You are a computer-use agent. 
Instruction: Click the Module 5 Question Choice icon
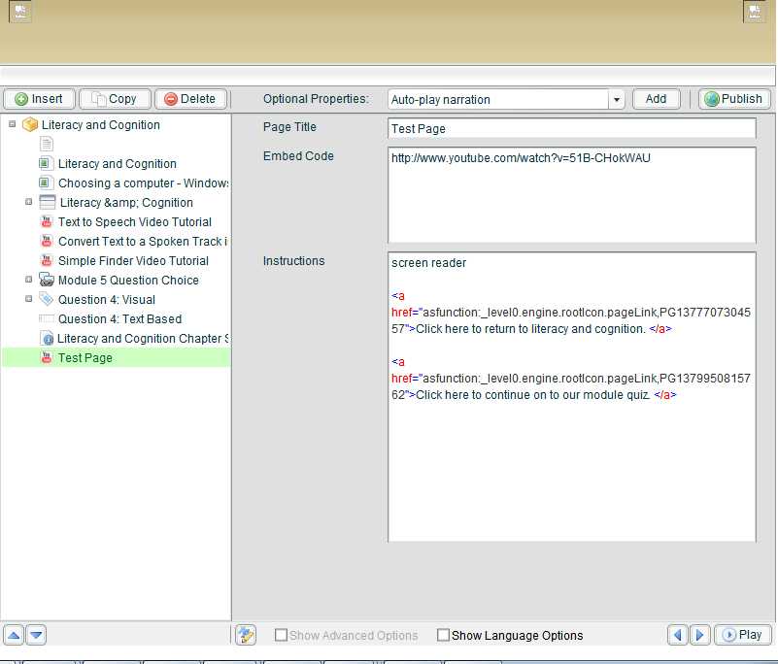(47, 280)
